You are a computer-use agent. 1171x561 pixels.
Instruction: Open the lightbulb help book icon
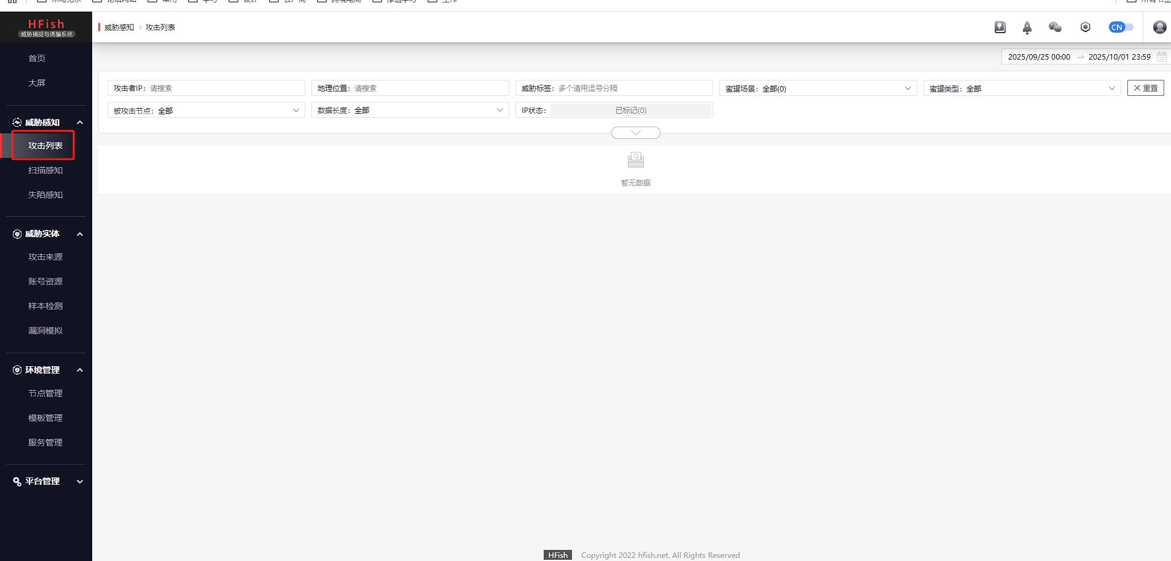1000,27
